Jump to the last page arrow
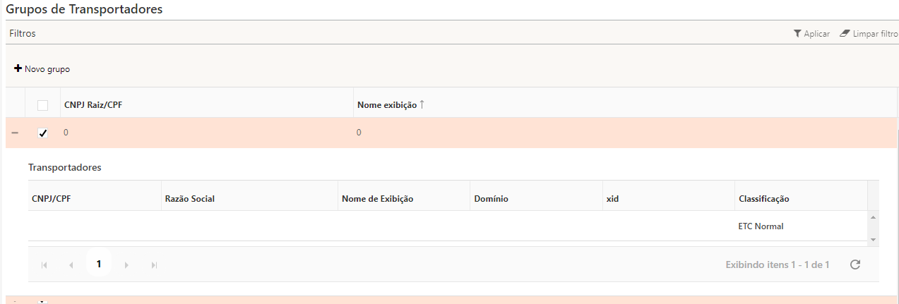Viewport: 899px width, 304px height. tap(154, 265)
